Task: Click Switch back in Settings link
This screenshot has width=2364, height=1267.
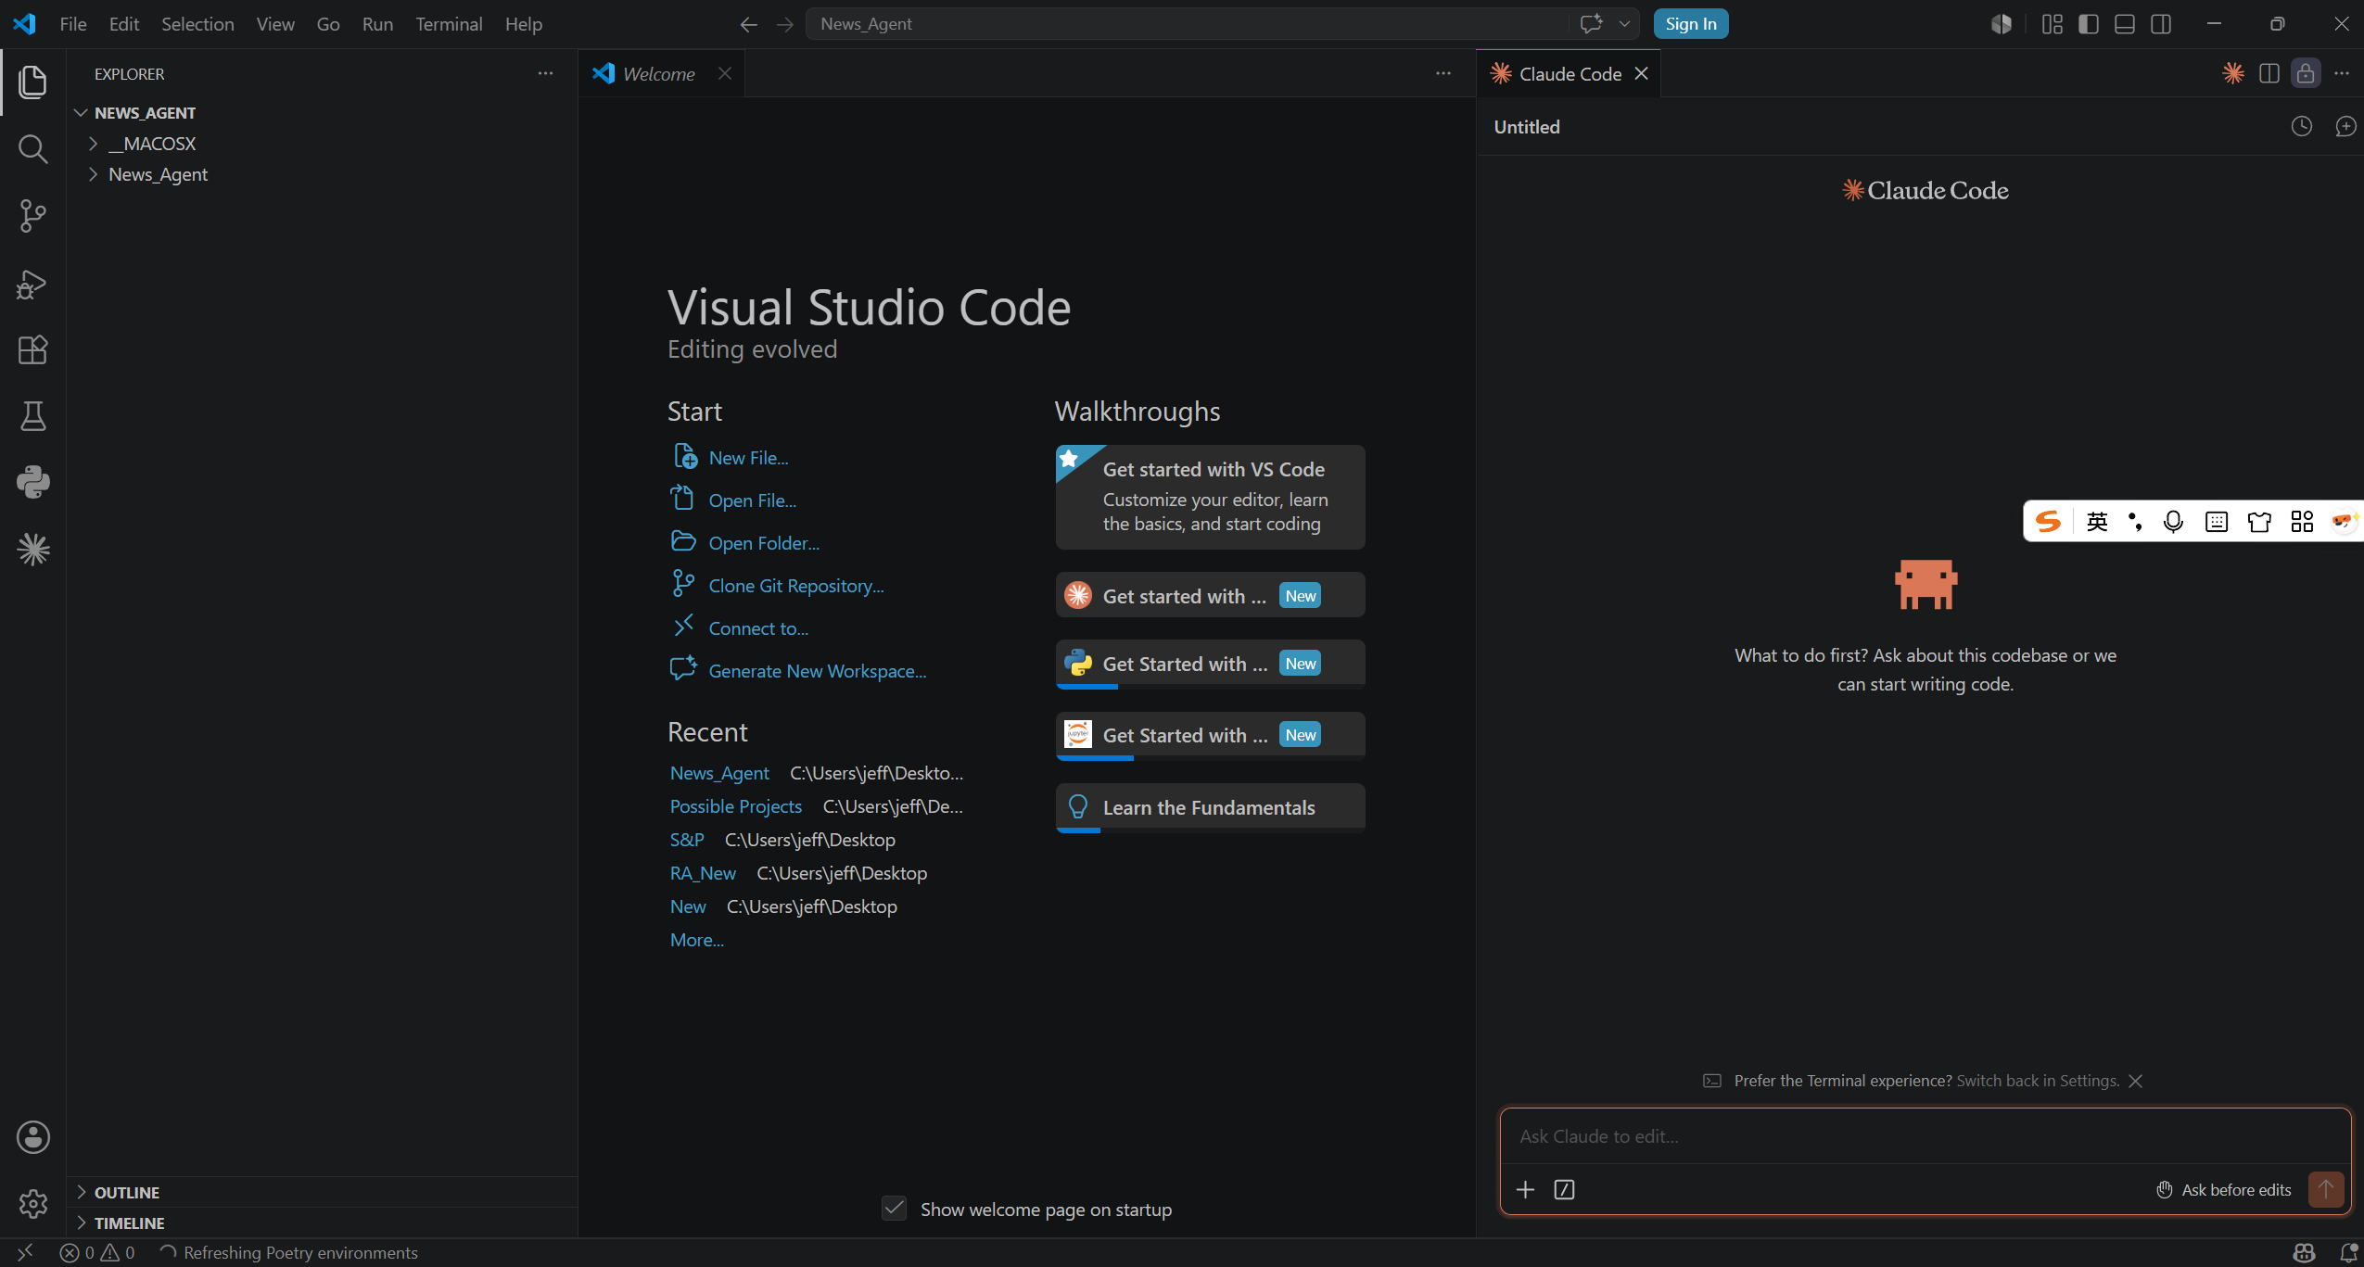Action: tap(2038, 1081)
